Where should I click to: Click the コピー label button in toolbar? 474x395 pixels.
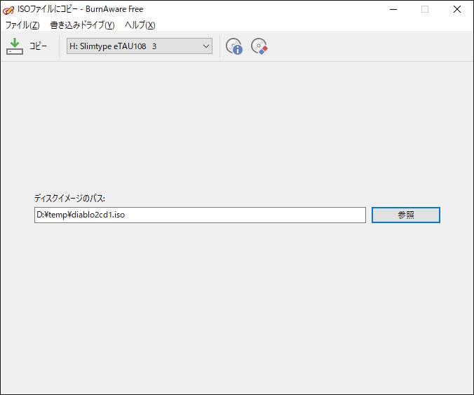click(x=38, y=46)
